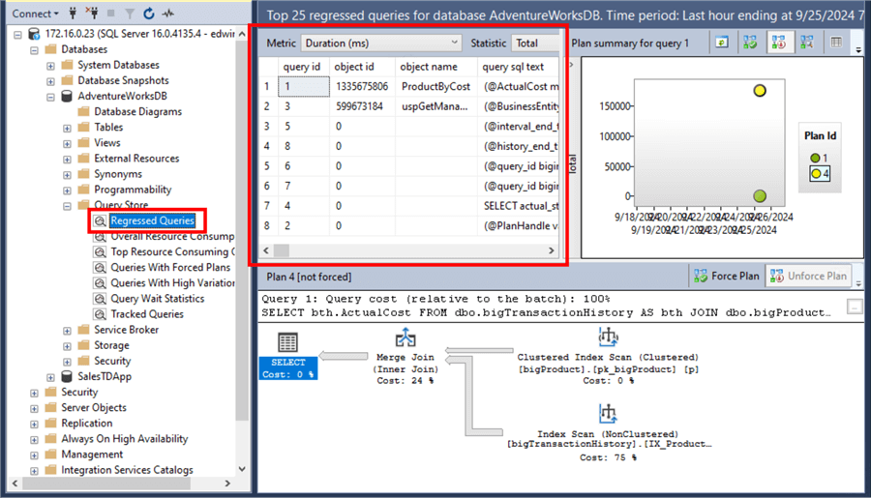Click the Disconnect plug icon with red X

click(x=92, y=13)
